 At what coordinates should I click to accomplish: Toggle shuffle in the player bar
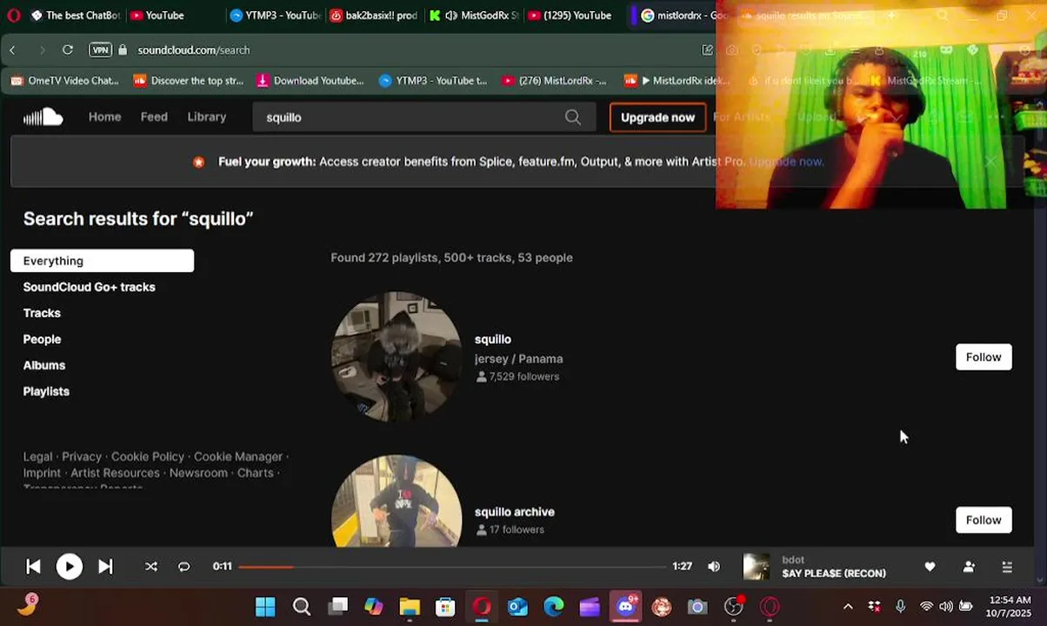tap(151, 567)
